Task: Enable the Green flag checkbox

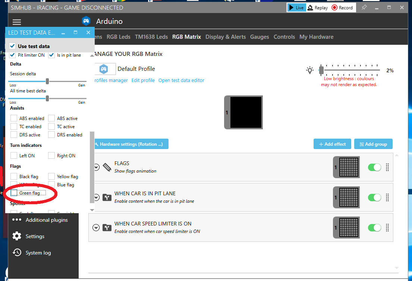Action: pyautogui.click(x=14, y=193)
